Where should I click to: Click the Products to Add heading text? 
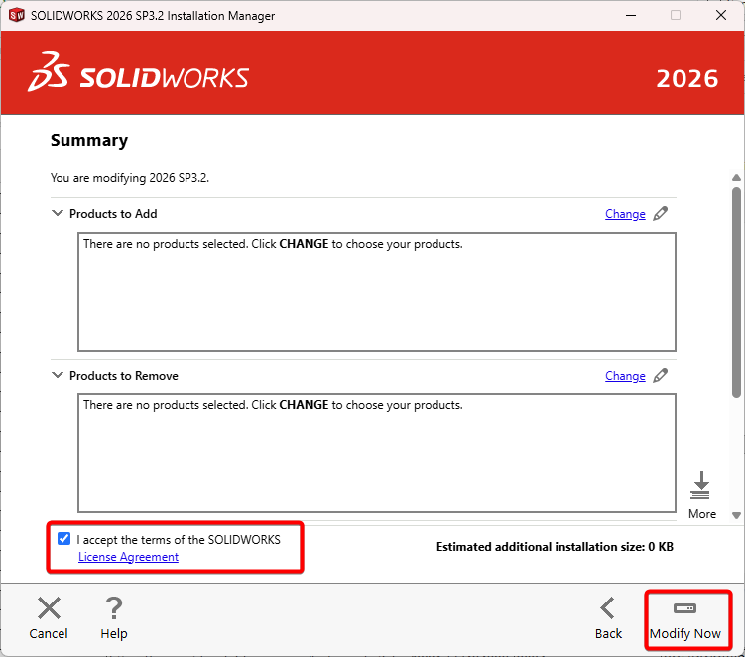point(113,214)
